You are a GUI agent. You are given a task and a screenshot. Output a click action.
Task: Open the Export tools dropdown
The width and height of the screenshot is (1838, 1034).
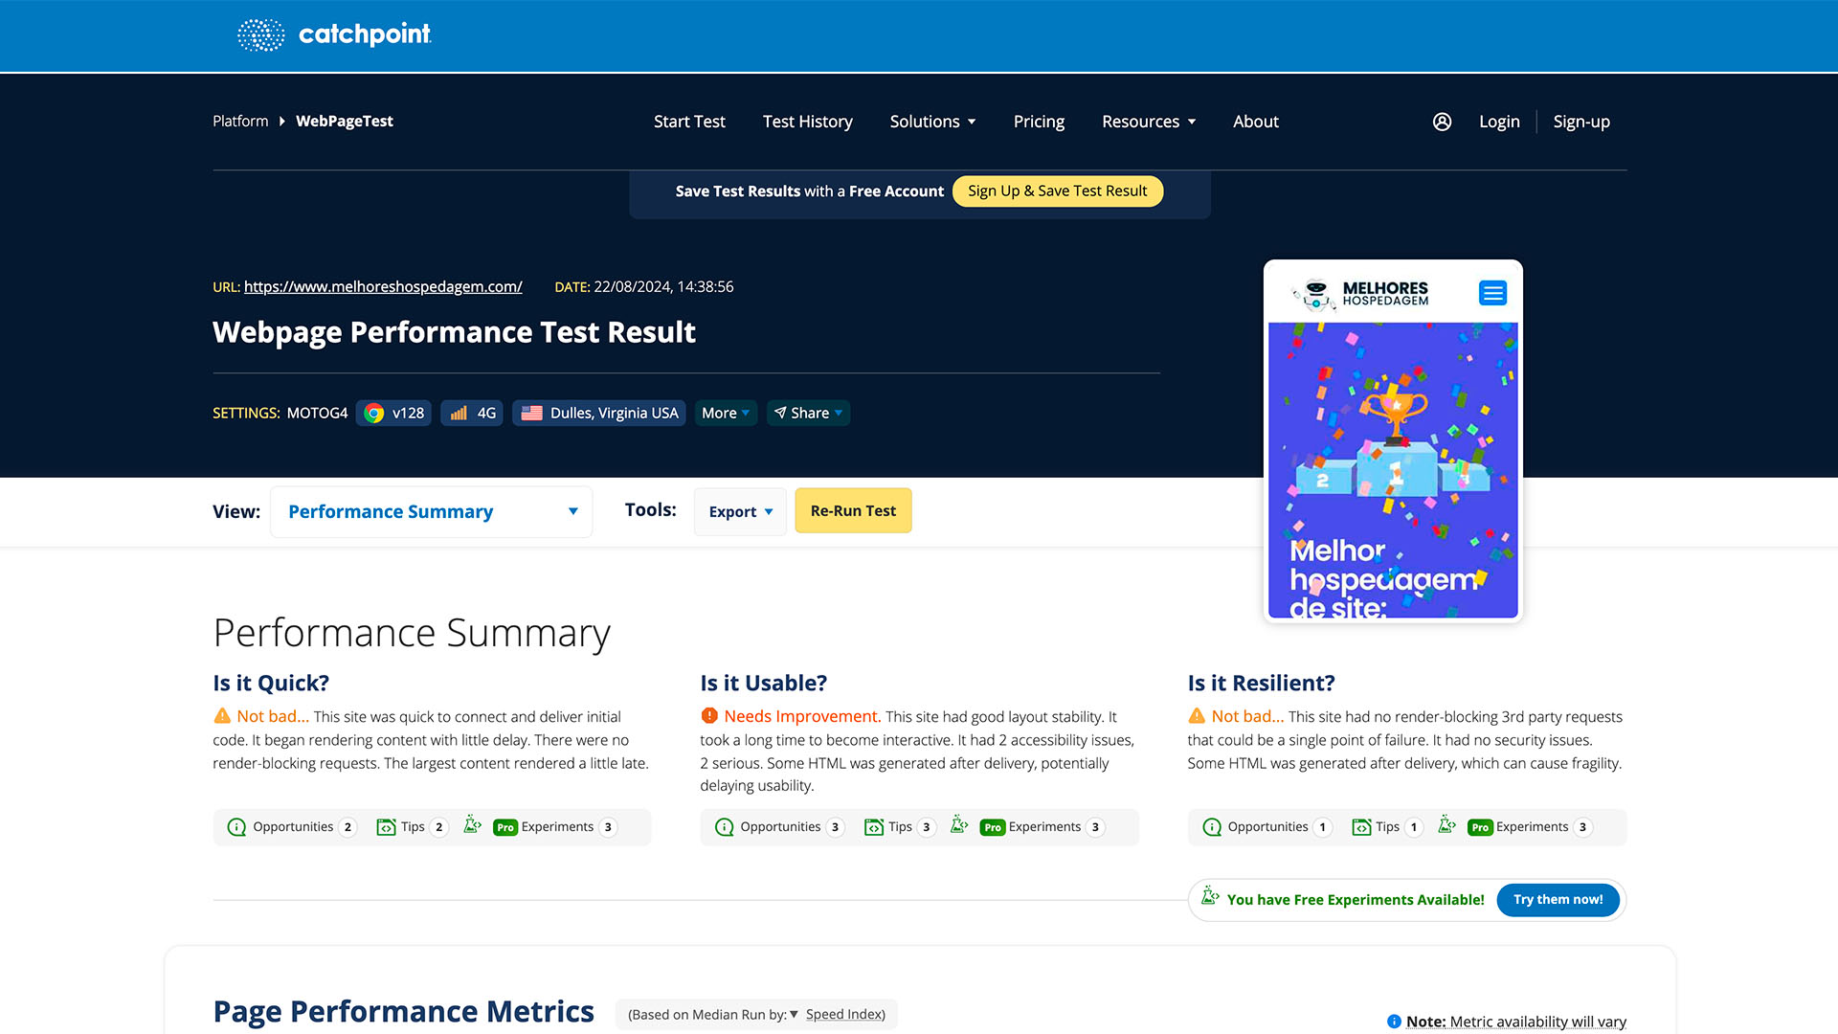tap(740, 511)
